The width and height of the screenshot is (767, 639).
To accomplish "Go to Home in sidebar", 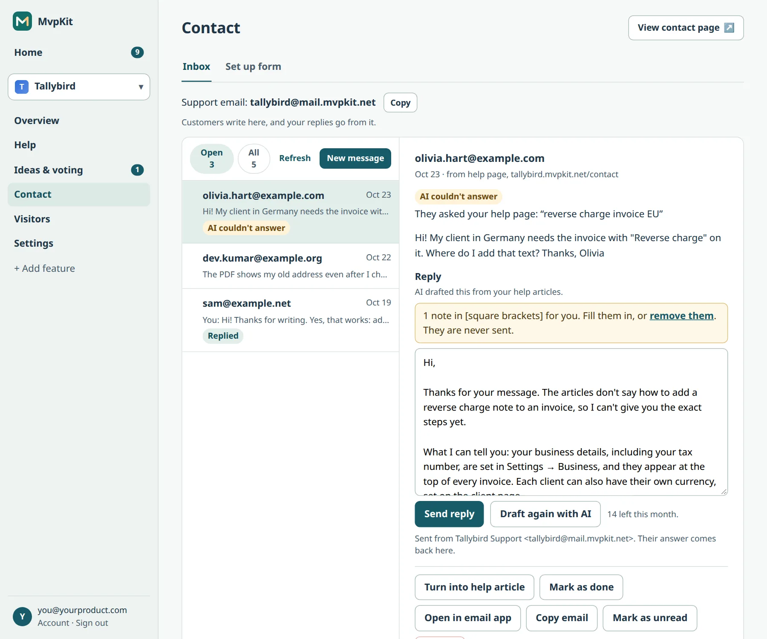I will click(79, 52).
